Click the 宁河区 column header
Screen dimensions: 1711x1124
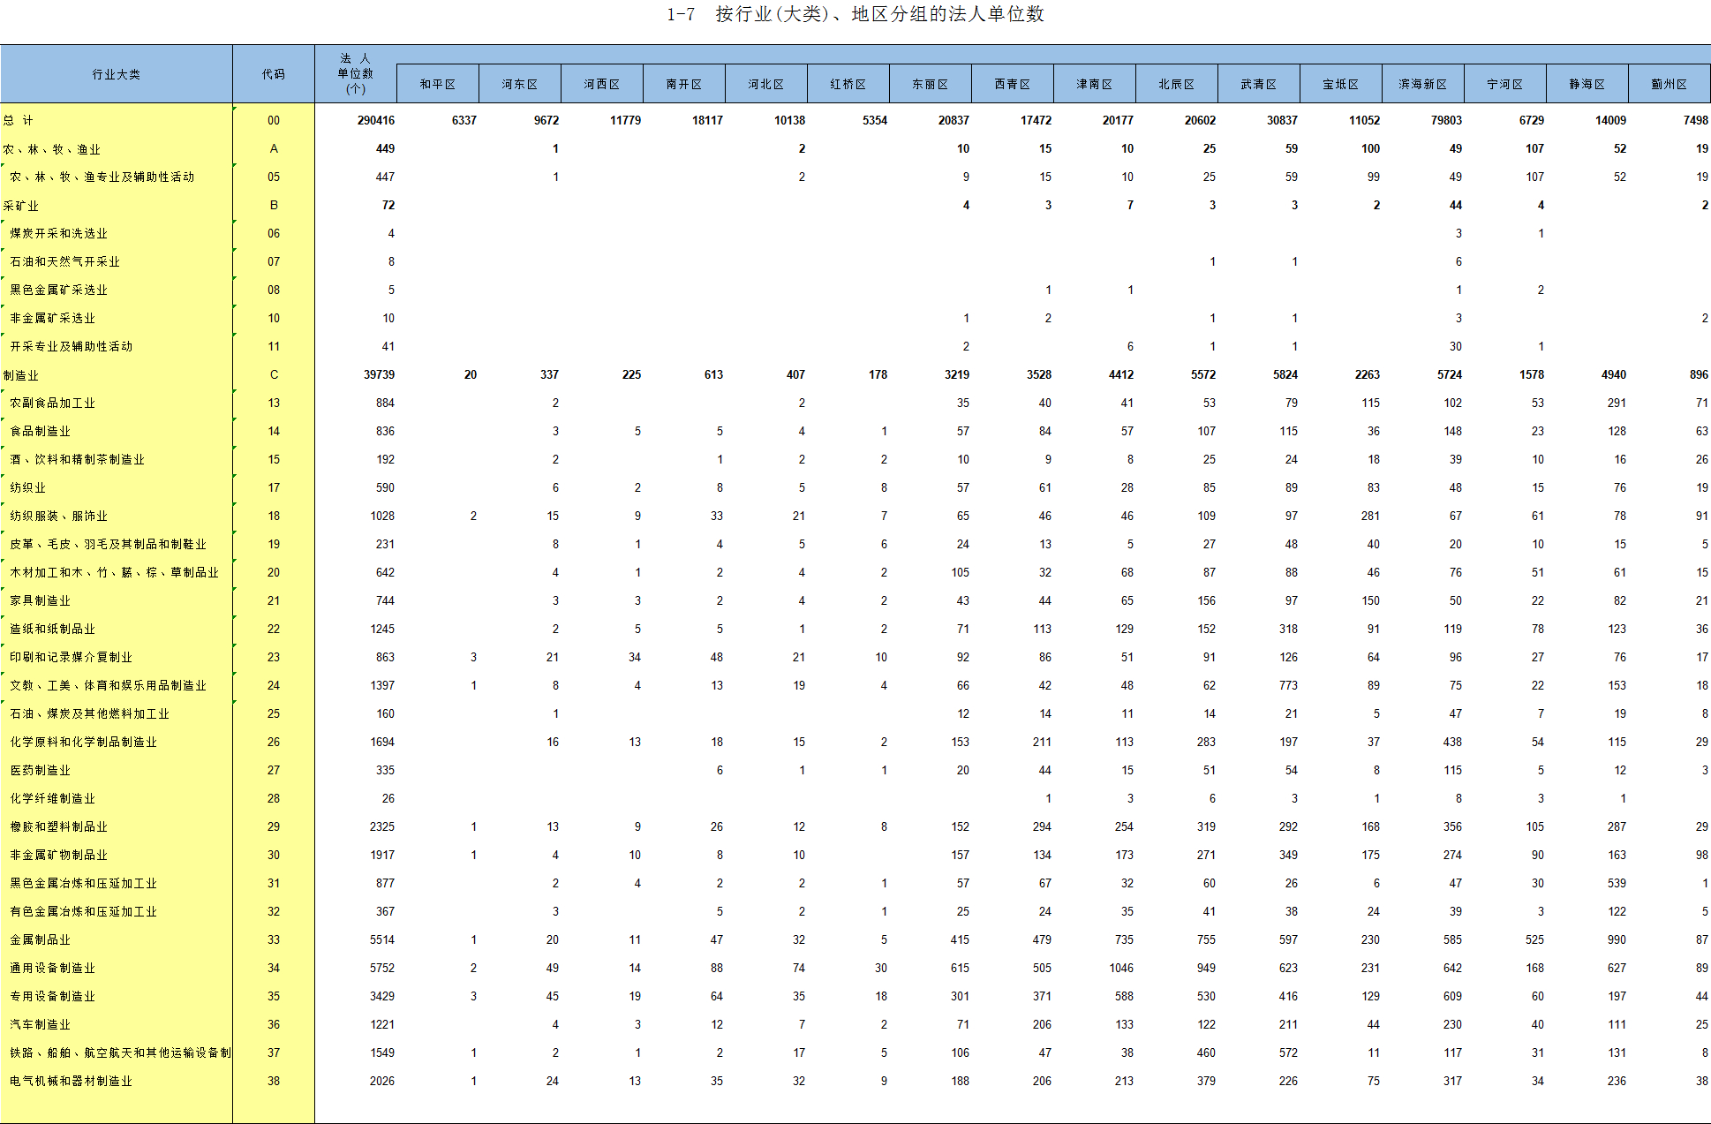pyautogui.click(x=1505, y=84)
